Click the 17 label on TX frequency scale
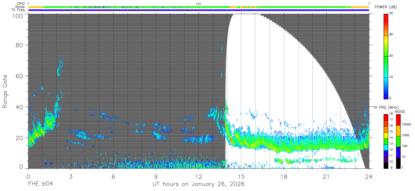The height and width of the screenshot is (191, 415). point(391,120)
